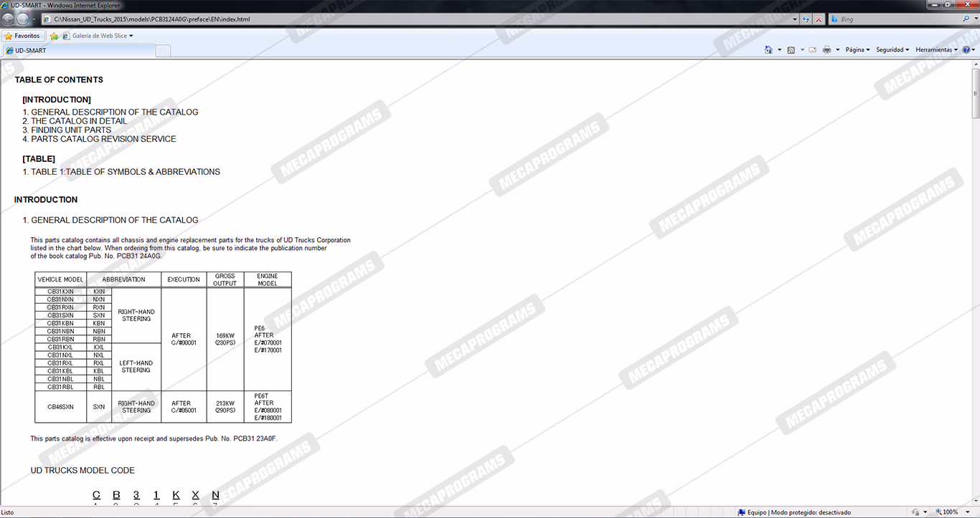
Task: Click the TABLE OF CONTENTS heading
Action: click(x=59, y=80)
